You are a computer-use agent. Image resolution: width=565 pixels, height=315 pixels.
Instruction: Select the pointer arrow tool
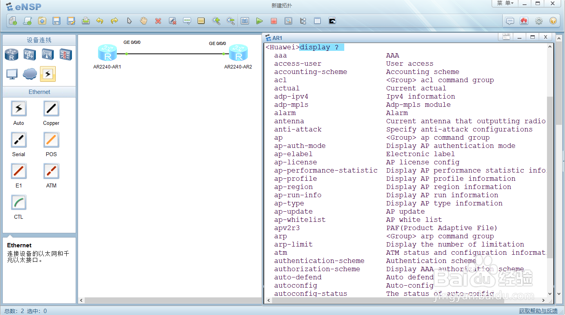[129, 21]
